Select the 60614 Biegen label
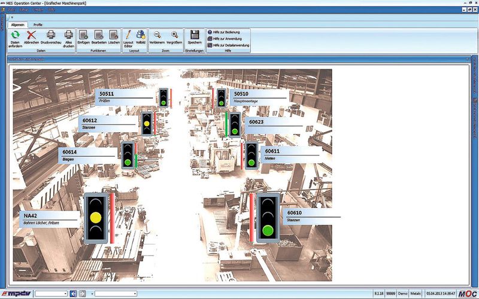Viewport: 479px width, 299px height. pos(88,155)
